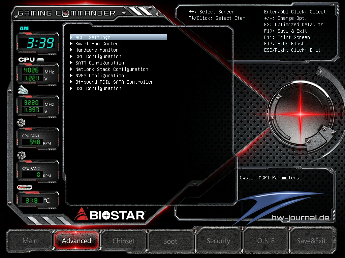Click 'F3: Optimized Defaults' hint
The image size is (345, 258).
[x=294, y=25]
